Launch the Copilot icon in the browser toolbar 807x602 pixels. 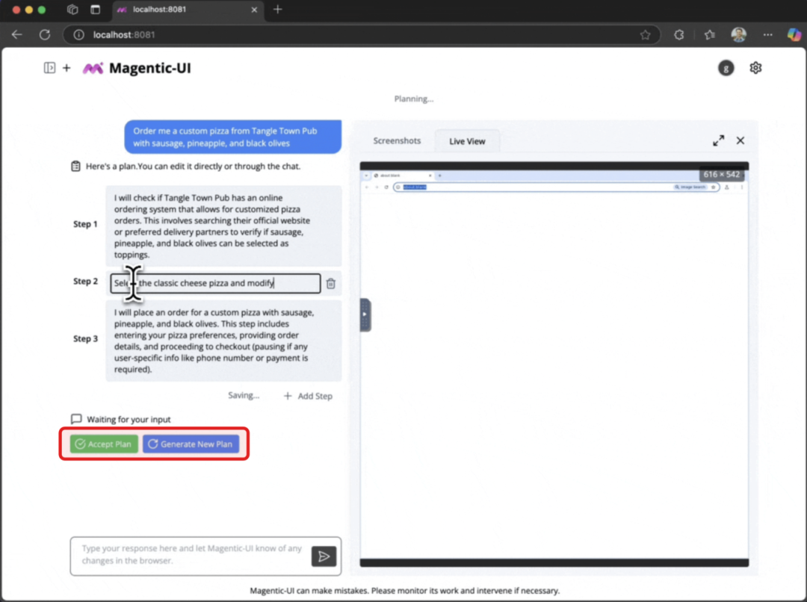(x=794, y=34)
